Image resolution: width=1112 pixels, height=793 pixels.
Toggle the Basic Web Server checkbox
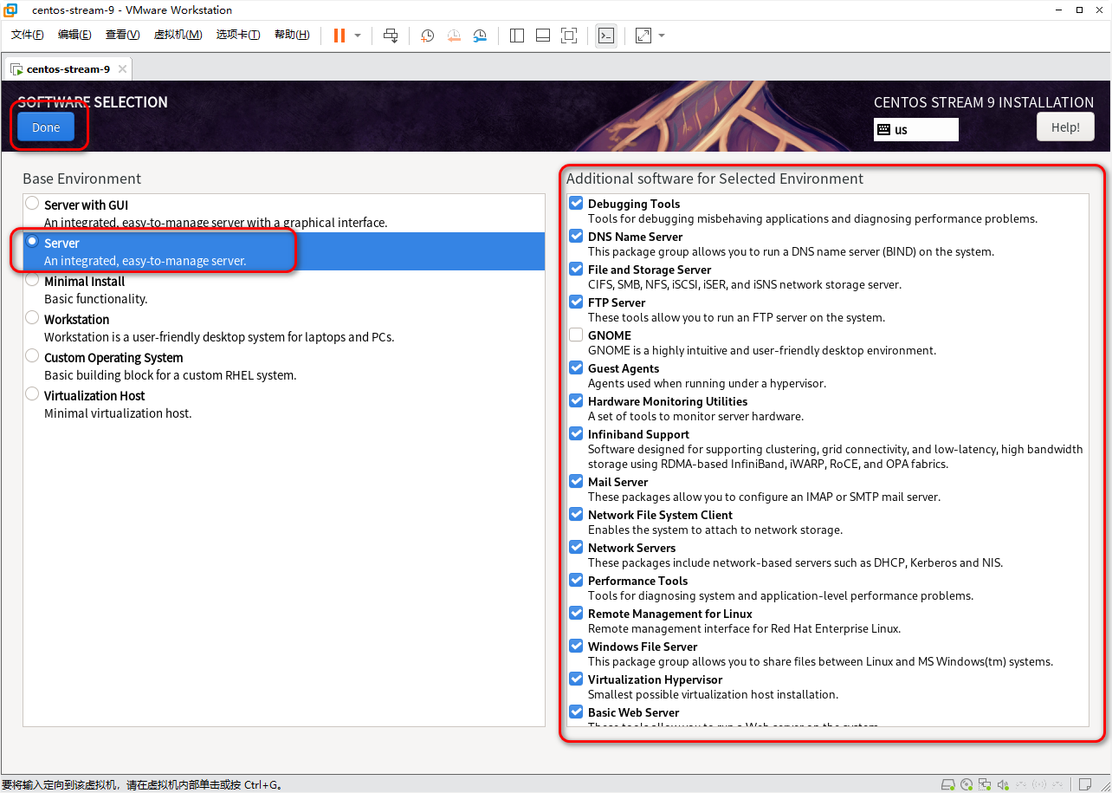[576, 712]
